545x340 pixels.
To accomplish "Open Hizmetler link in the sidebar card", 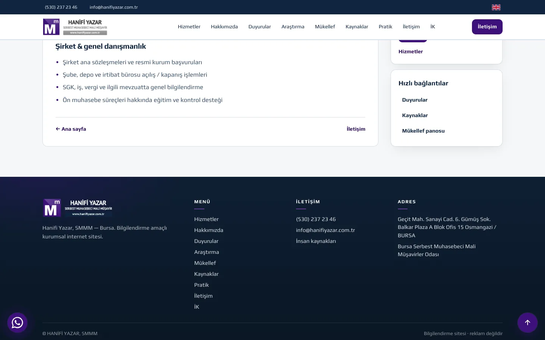I will (411, 51).
